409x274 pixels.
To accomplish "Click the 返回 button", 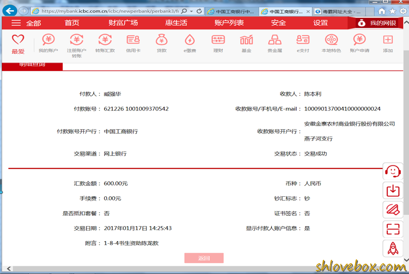I will point(204,258).
